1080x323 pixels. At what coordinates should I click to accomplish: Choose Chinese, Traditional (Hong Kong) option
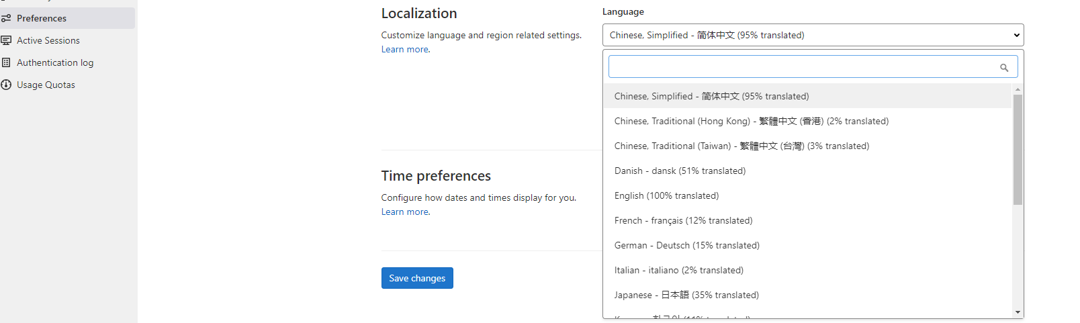tap(751, 121)
